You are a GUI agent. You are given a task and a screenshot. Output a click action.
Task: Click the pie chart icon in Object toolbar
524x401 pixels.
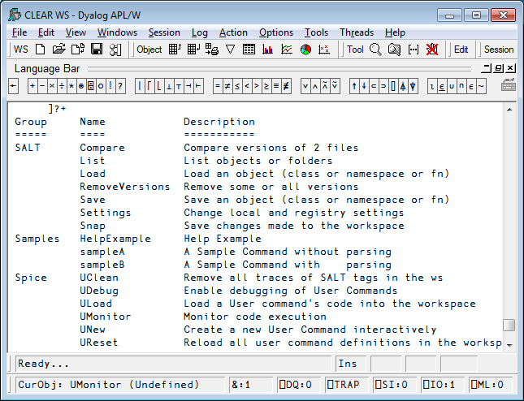[x=305, y=50]
